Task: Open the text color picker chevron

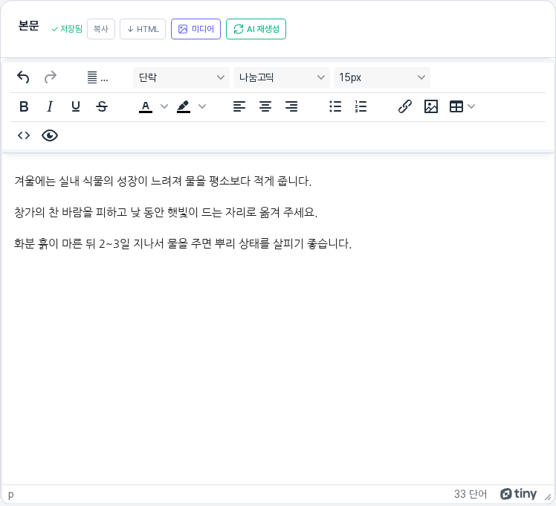Action: pyautogui.click(x=164, y=106)
